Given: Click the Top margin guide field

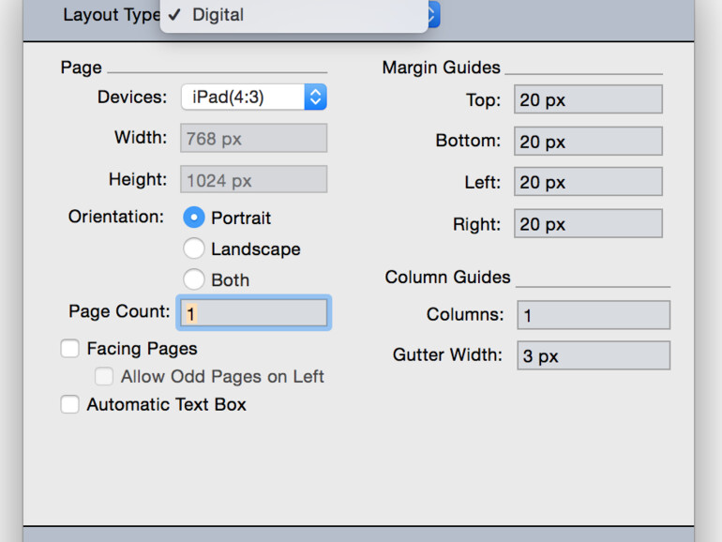Looking at the screenshot, I should (x=588, y=99).
